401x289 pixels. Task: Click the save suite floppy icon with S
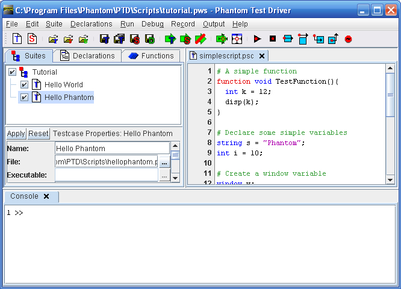pos(135,39)
